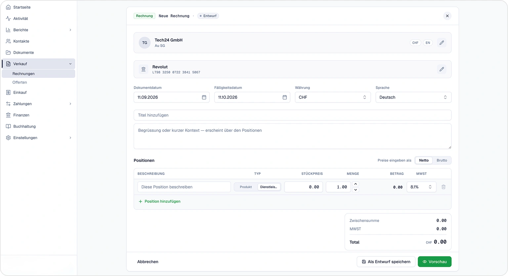
Task: Open the Sprache Deutsch dropdown
Action: [413, 97]
